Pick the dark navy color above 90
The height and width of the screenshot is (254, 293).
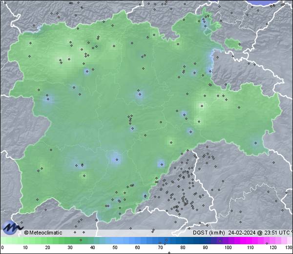click(205, 240)
